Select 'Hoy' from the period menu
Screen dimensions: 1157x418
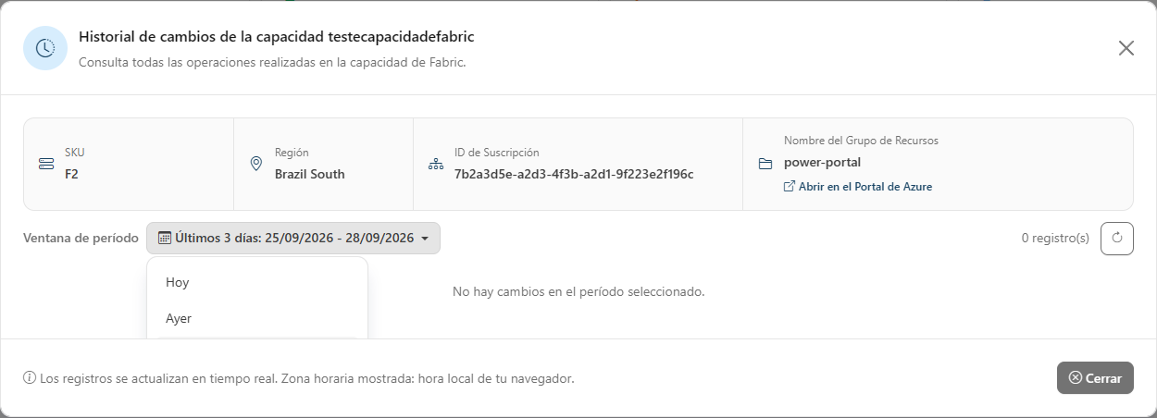point(257,282)
